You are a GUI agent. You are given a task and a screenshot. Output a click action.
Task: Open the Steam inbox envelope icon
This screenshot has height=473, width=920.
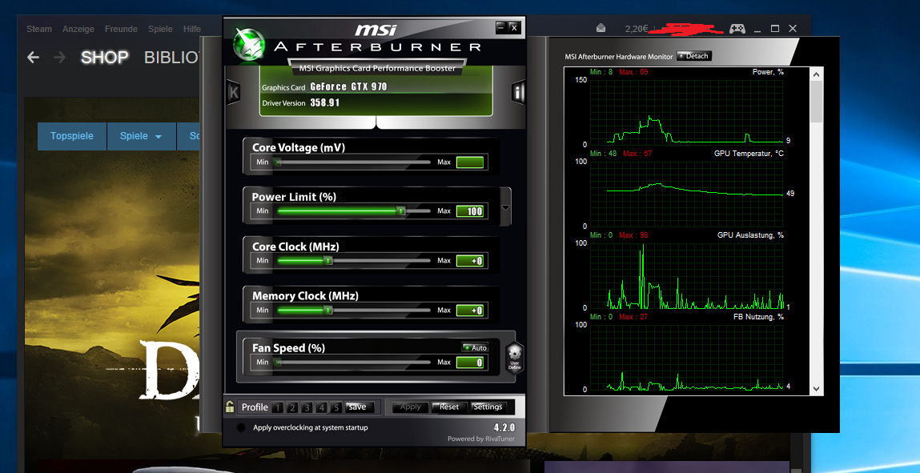click(x=601, y=28)
